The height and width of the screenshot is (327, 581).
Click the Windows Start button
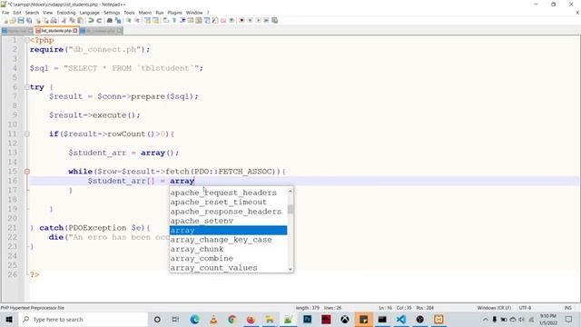[x=9, y=319]
